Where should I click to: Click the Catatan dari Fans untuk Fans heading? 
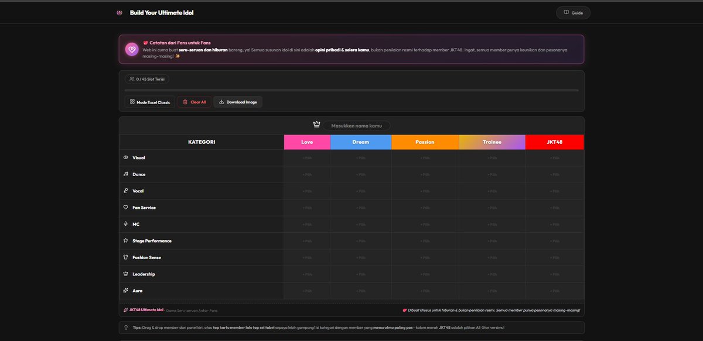pyautogui.click(x=180, y=43)
